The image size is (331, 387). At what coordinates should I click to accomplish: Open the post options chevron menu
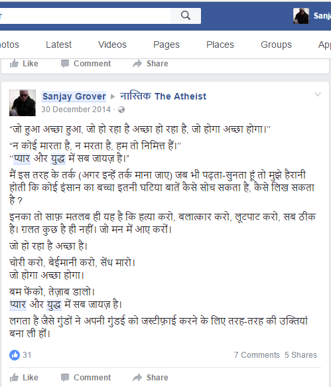coord(318,94)
